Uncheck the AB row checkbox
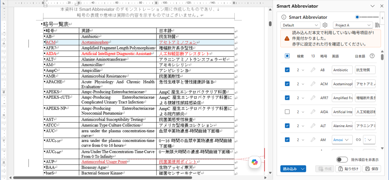The image size is (389, 180). (x=287, y=70)
